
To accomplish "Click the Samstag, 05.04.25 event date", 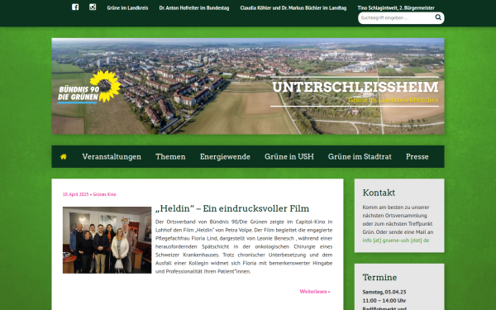I will [384, 292].
